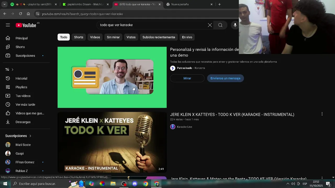Click the magnifier search button
335x188 pixels.
220,25
